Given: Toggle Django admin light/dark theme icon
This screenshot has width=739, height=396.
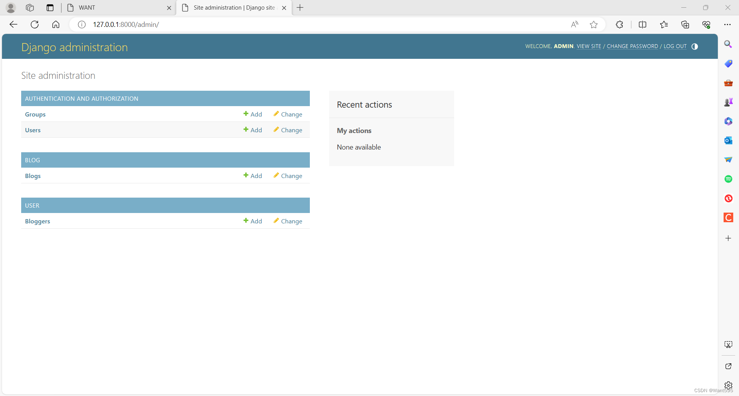Looking at the screenshot, I should 695,47.
